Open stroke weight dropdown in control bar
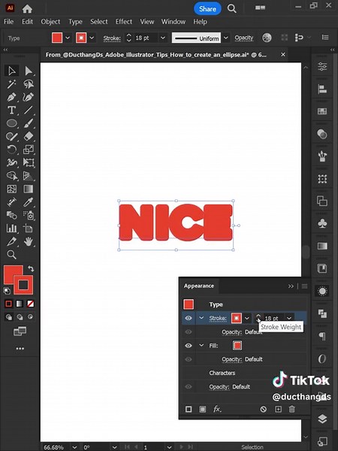Viewport: 338px width, 451px height. pos(163,38)
